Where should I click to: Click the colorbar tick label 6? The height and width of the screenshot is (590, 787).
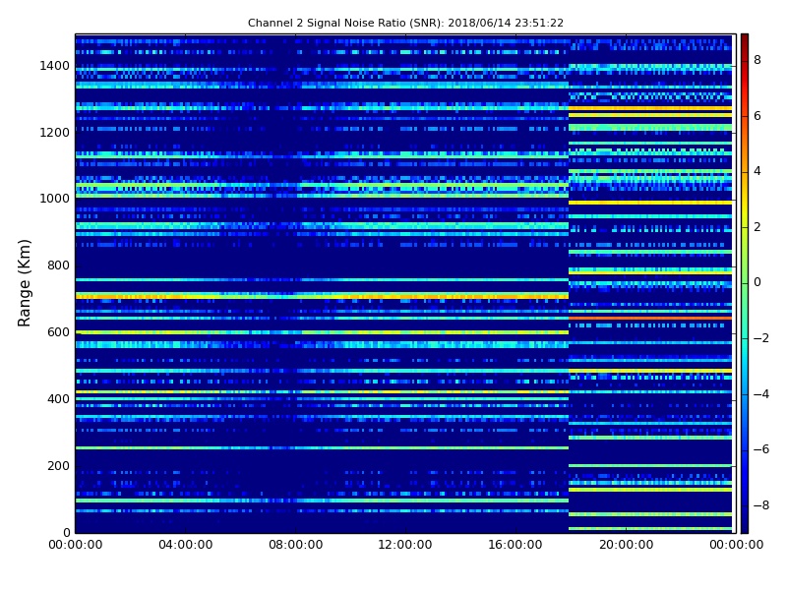757,116
